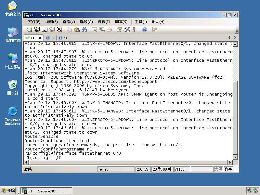Click the SecureCRT title bar icon
This screenshot has height=195, width=260.
[x=26, y=15]
